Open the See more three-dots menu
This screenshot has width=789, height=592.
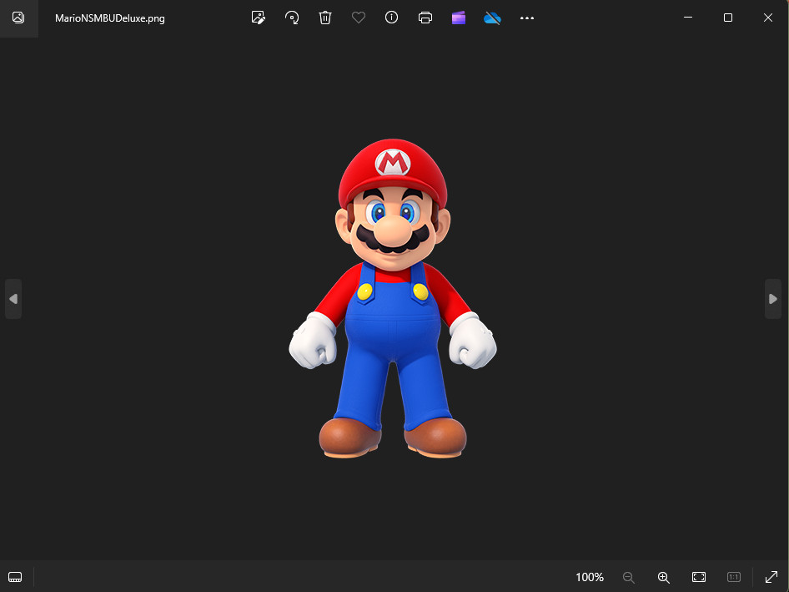click(527, 18)
